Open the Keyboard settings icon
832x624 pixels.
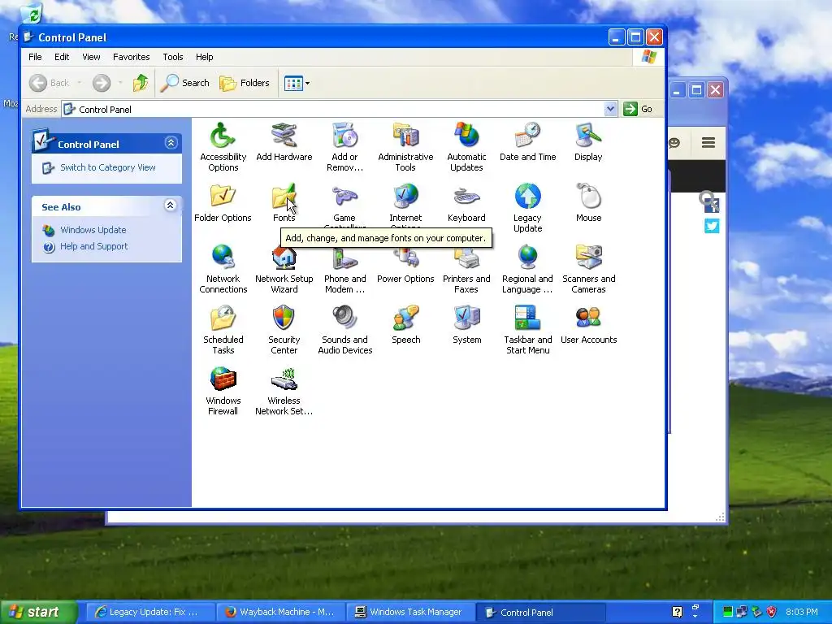(466, 197)
